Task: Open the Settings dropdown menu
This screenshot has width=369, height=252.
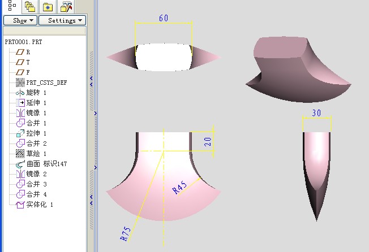Action: [62, 20]
